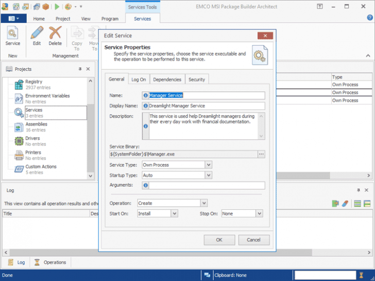Viewport: 375px width, 281px height.
Task: Open the quick access toolbar customize arrow
Action: pos(81,7)
